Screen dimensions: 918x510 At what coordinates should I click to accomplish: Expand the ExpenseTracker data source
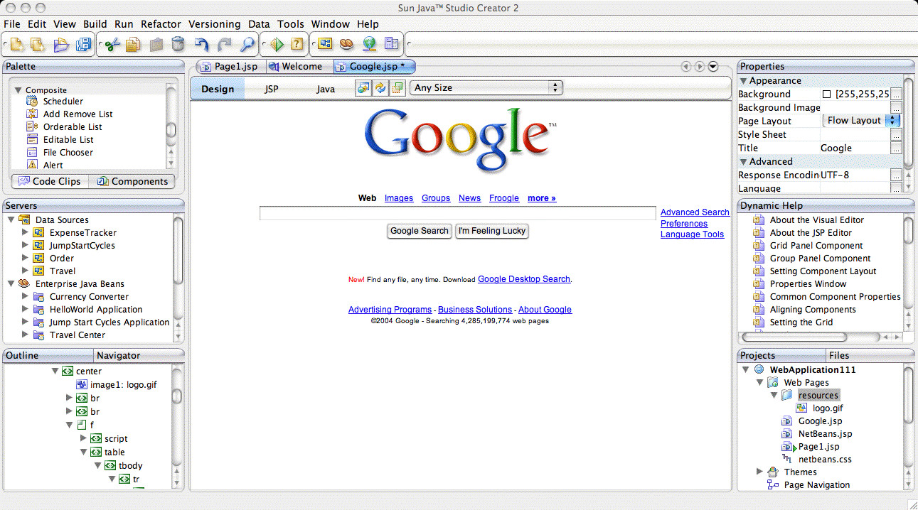26,232
